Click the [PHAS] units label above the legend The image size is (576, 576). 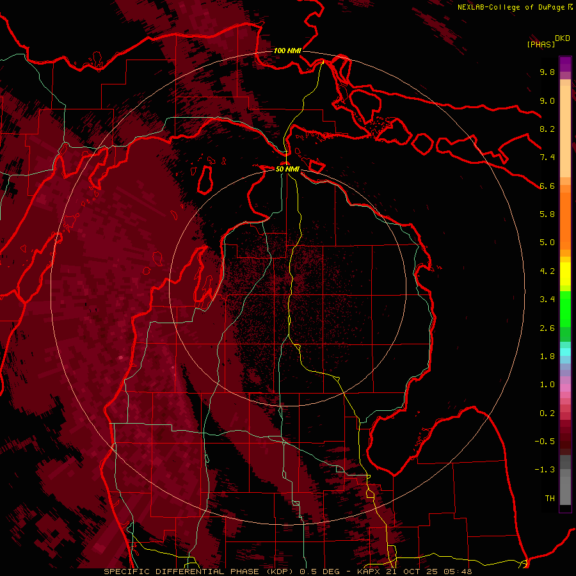540,44
